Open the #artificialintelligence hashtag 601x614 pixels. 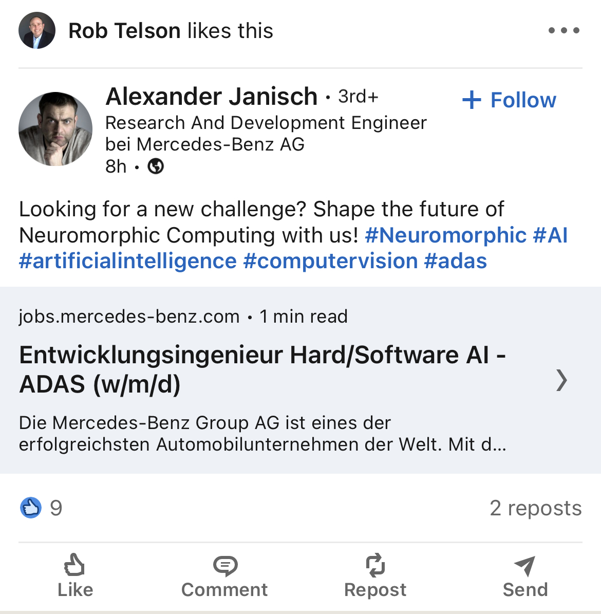128,261
